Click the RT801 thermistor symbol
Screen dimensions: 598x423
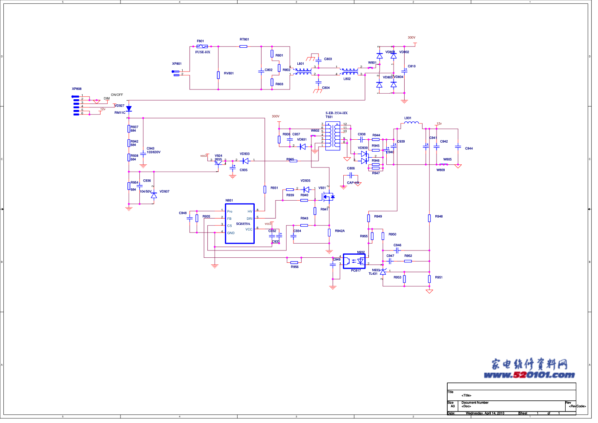coord(243,46)
